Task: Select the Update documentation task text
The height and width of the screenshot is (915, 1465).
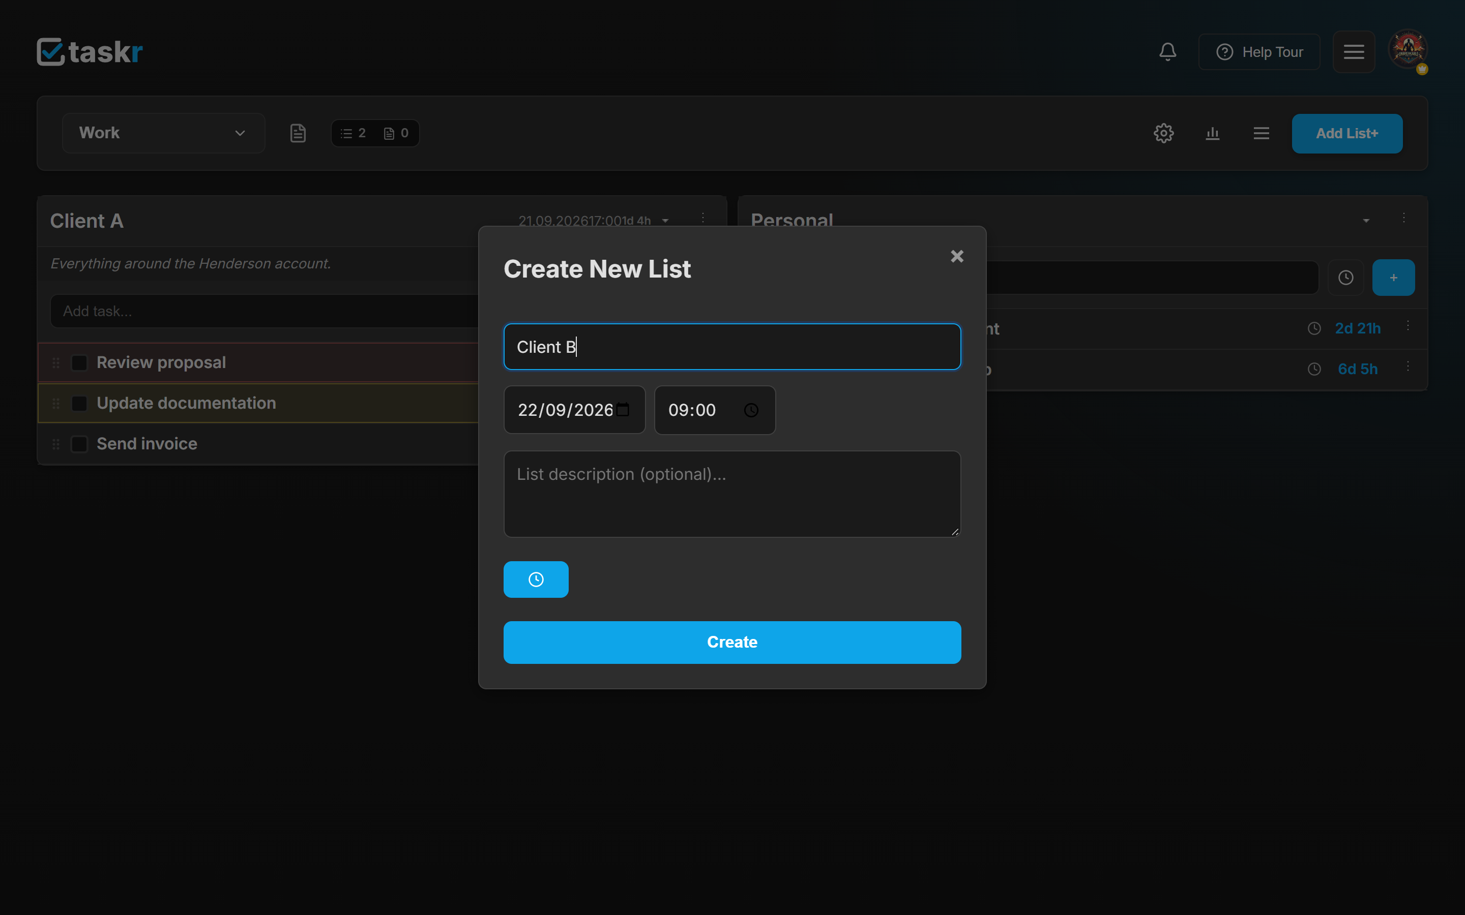Action: click(186, 403)
